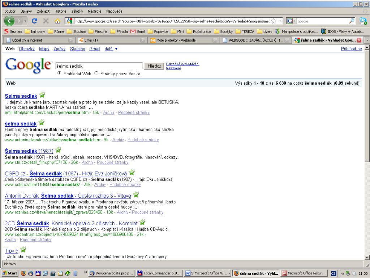Expand the další menu on Google
This screenshot has width=370, height=278.
point(111,49)
